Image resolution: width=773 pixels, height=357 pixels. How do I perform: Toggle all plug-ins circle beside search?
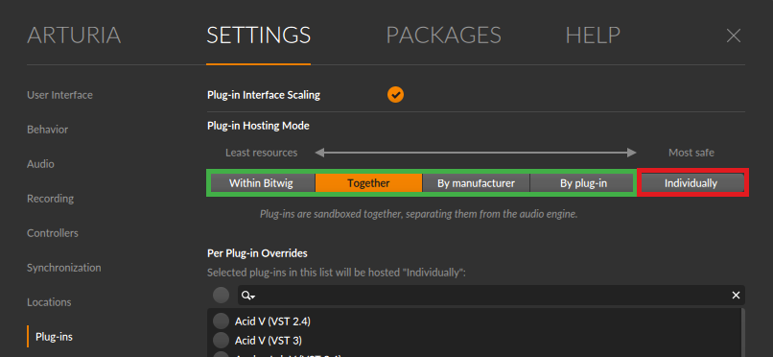coord(221,296)
